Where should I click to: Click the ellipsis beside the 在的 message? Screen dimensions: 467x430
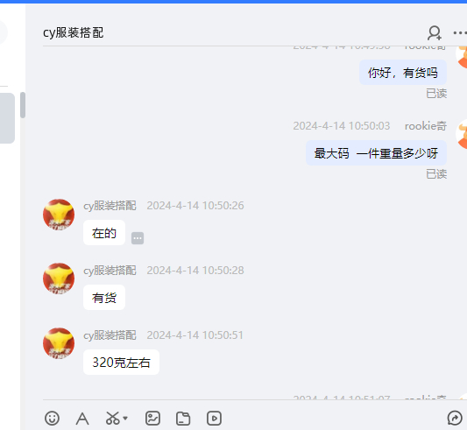click(138, 238)
